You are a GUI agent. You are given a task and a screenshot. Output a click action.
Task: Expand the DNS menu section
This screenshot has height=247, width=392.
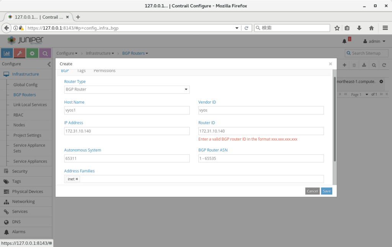tap(16, 222)
